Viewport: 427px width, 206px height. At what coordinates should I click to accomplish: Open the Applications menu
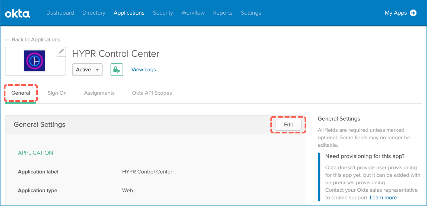click(129, 13)
